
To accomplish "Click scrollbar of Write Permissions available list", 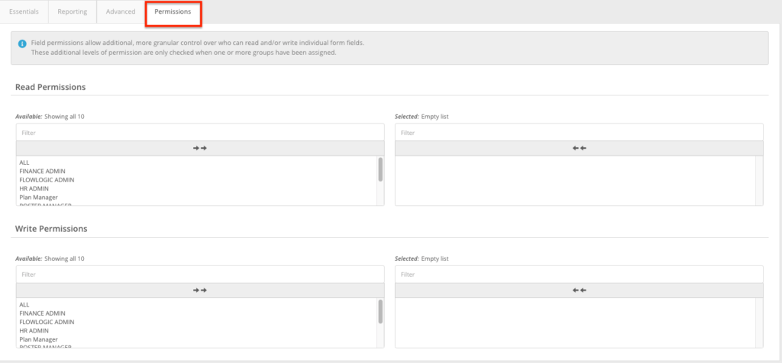I will [x=380, y=311].
